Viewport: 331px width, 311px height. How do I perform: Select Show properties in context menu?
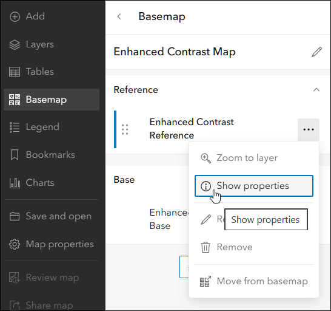(254, 186)
